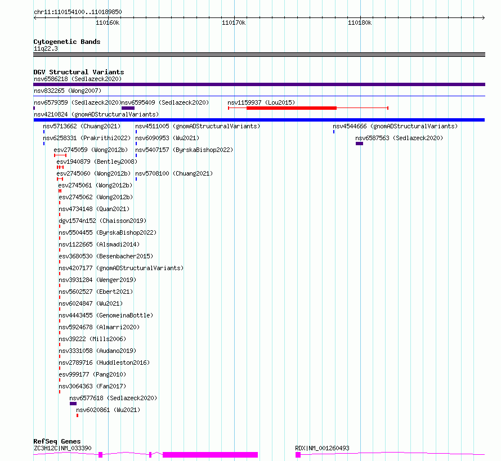Click the esv2745062 (Wong2012b) label

click(x=96, y=197)
